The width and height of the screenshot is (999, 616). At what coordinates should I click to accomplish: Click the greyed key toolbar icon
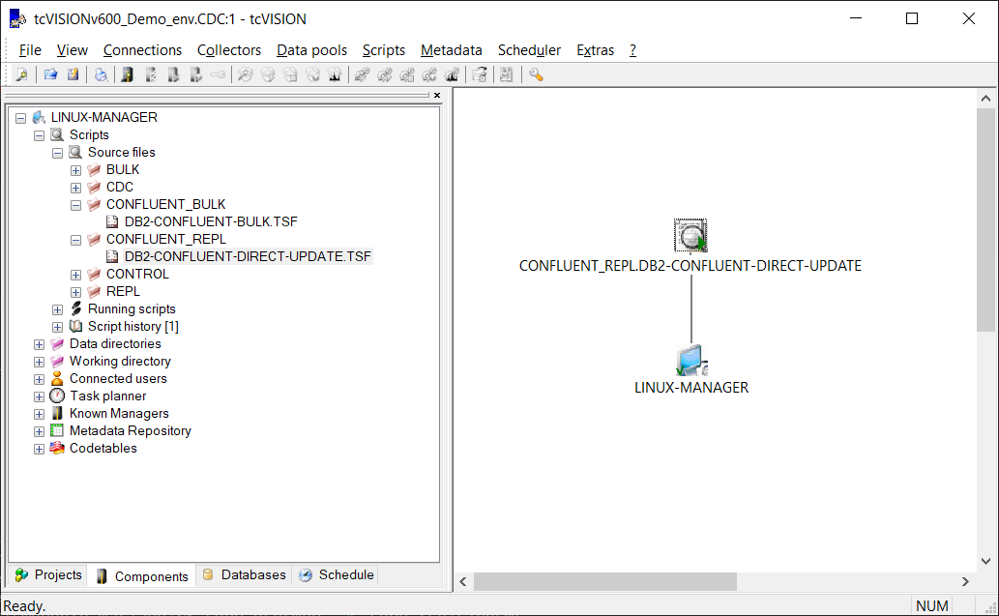pyautogui.click(x=218, y=75)
